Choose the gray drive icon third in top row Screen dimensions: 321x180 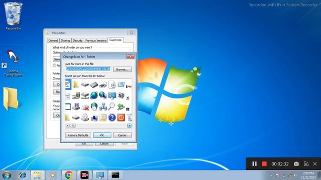pyautogui.click(x=85, y=84)
